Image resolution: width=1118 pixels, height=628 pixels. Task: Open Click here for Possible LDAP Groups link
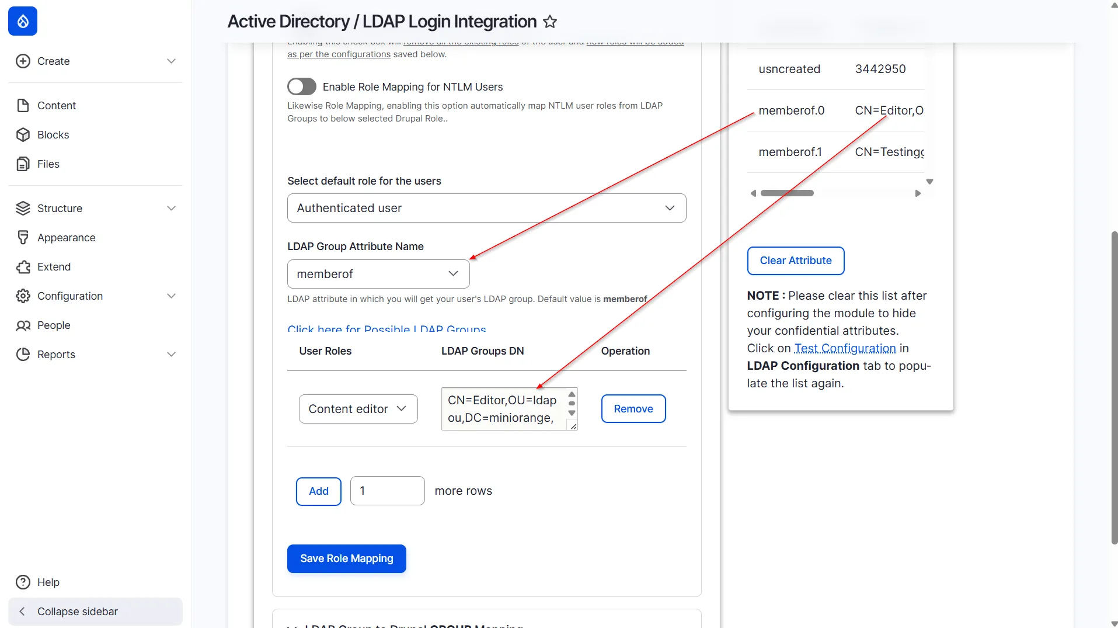(x=386, y=328)
